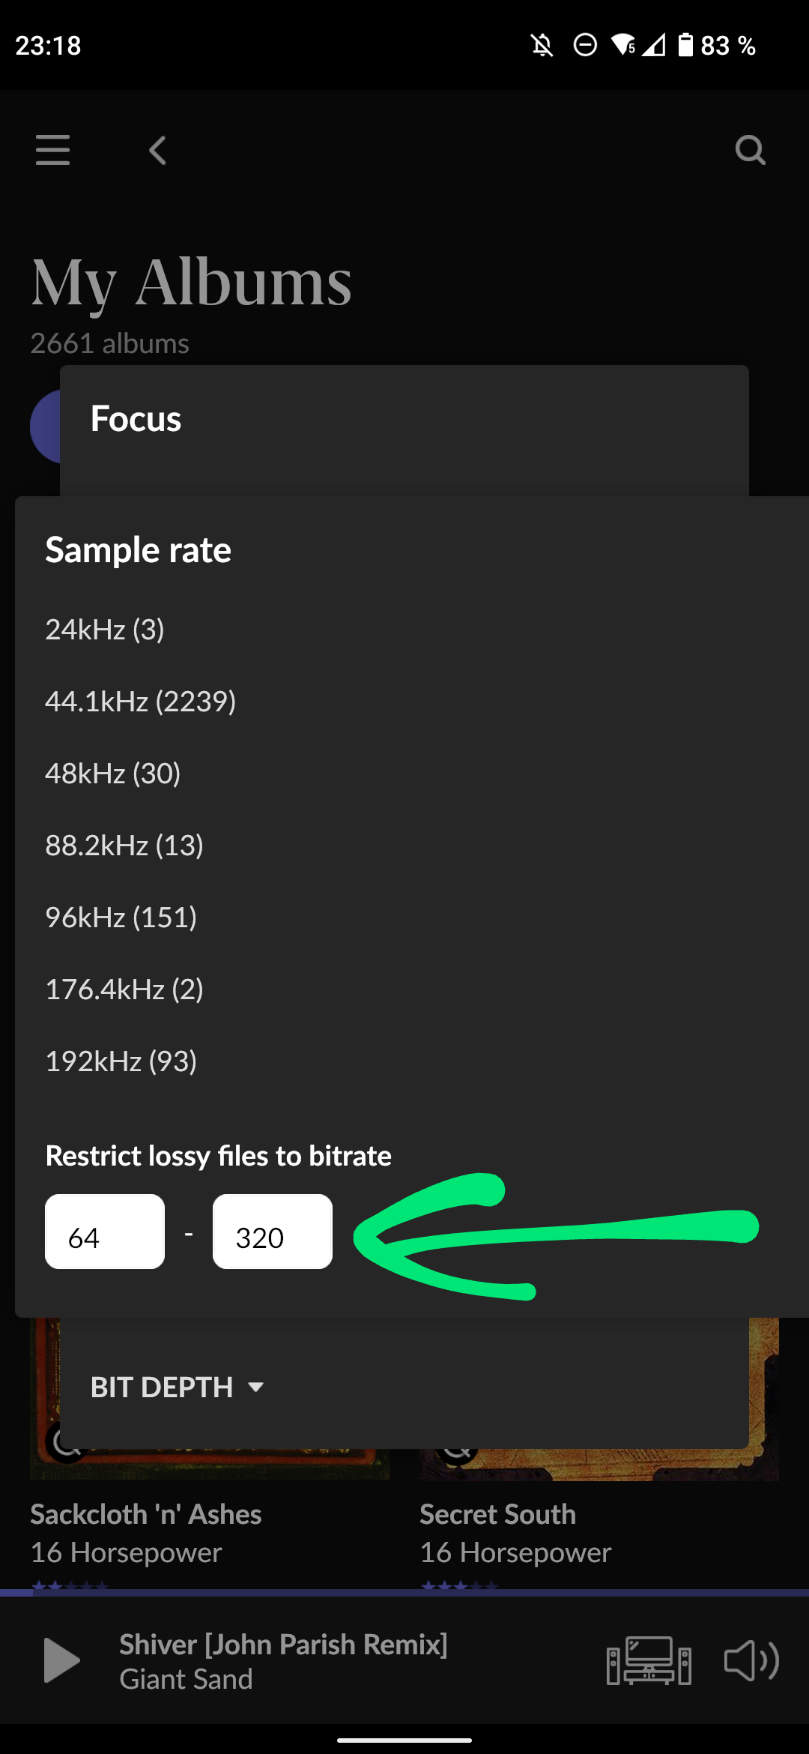
Task: Open the search magnifier icon
Action: [x=750, y=150]
